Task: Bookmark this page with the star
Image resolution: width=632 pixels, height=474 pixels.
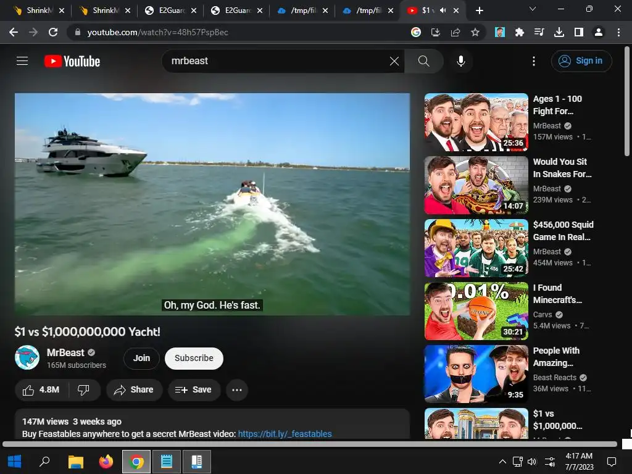Action: tap(475, 32)
